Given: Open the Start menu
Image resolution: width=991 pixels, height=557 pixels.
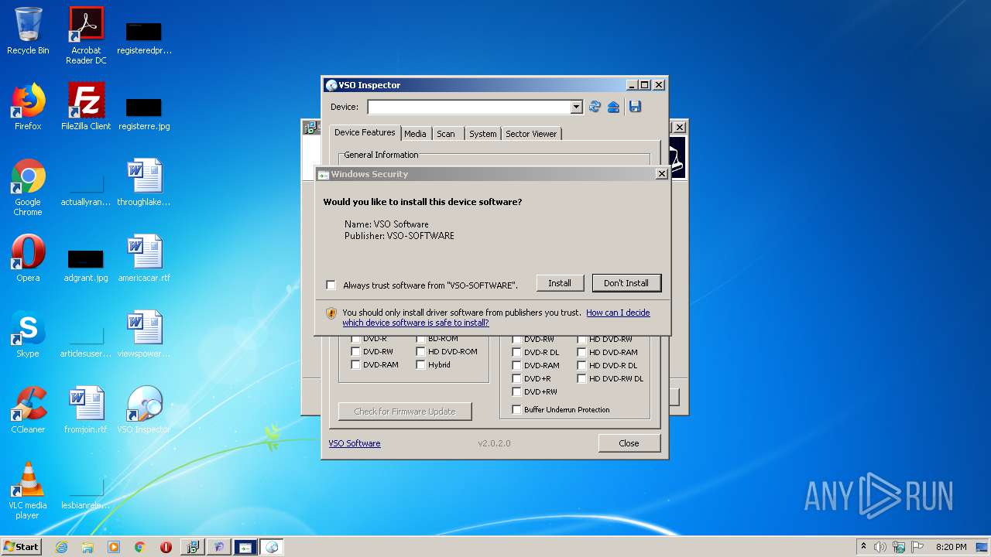Looking at the screenshot, I should coord(22,547).
